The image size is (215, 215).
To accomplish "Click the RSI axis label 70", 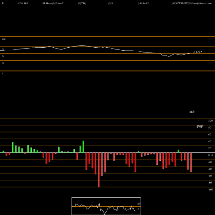I will point(3,49).
